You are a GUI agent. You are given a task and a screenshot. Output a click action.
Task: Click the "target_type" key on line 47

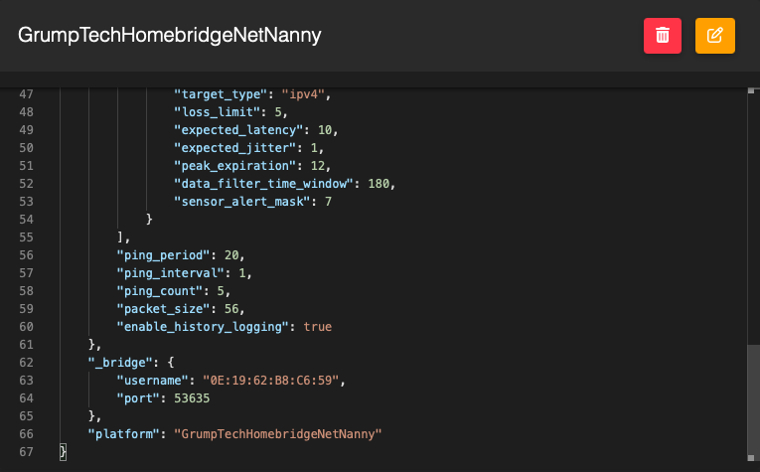tap(221, 94)
